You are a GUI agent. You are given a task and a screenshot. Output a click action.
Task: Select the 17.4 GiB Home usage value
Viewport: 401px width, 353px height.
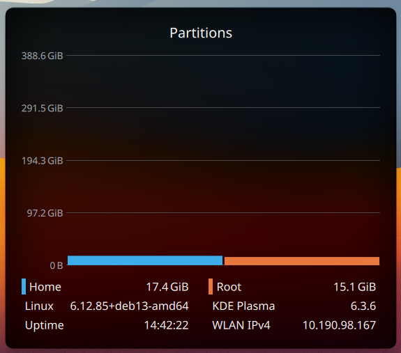tap(167, 287)
